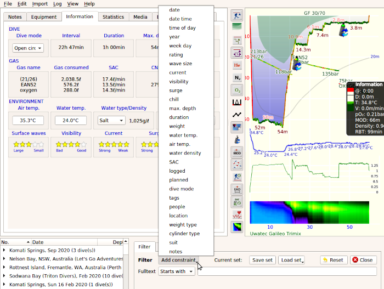Toggle the He partial pressure graph icon
The width and height of the screenshot is (384, 289).
(x=237, y=65)
